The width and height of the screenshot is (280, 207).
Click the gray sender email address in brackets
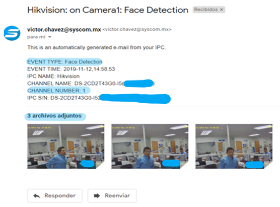[x=137, y=30]
